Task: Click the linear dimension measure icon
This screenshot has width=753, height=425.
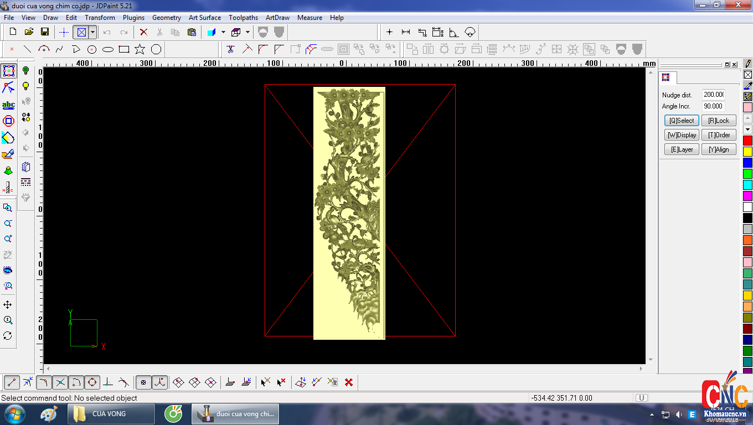Action: point(406,32)
